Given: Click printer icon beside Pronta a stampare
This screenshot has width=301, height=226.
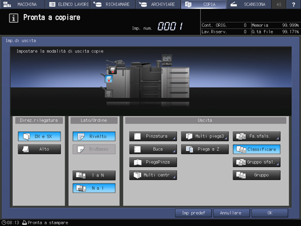Looking at the screenshot, I should 24,223.
